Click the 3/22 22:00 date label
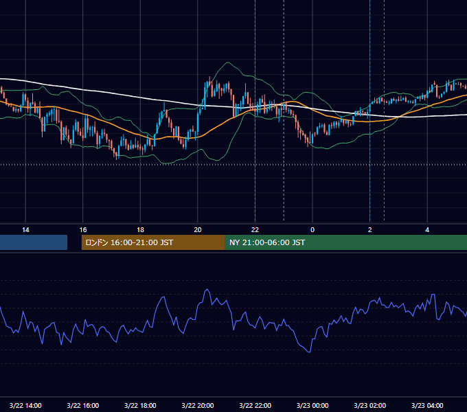 [x=255, y=405]
